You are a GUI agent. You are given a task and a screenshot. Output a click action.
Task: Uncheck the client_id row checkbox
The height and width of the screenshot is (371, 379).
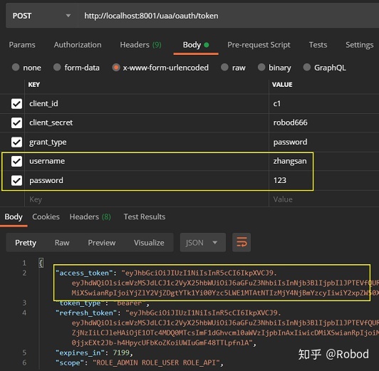tap(16, 104)
